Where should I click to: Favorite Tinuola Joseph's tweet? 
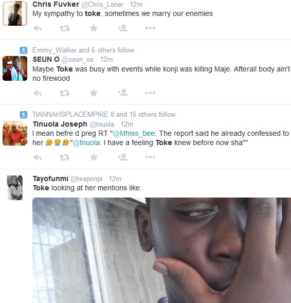[94, 157]
